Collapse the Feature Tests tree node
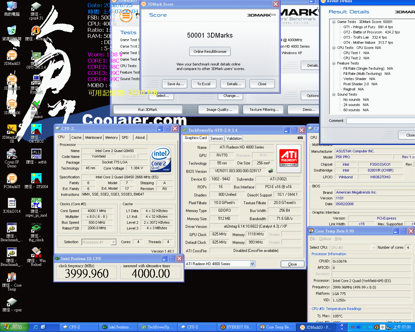The height and width of the screenshot is (332, 415). point(334,64)
